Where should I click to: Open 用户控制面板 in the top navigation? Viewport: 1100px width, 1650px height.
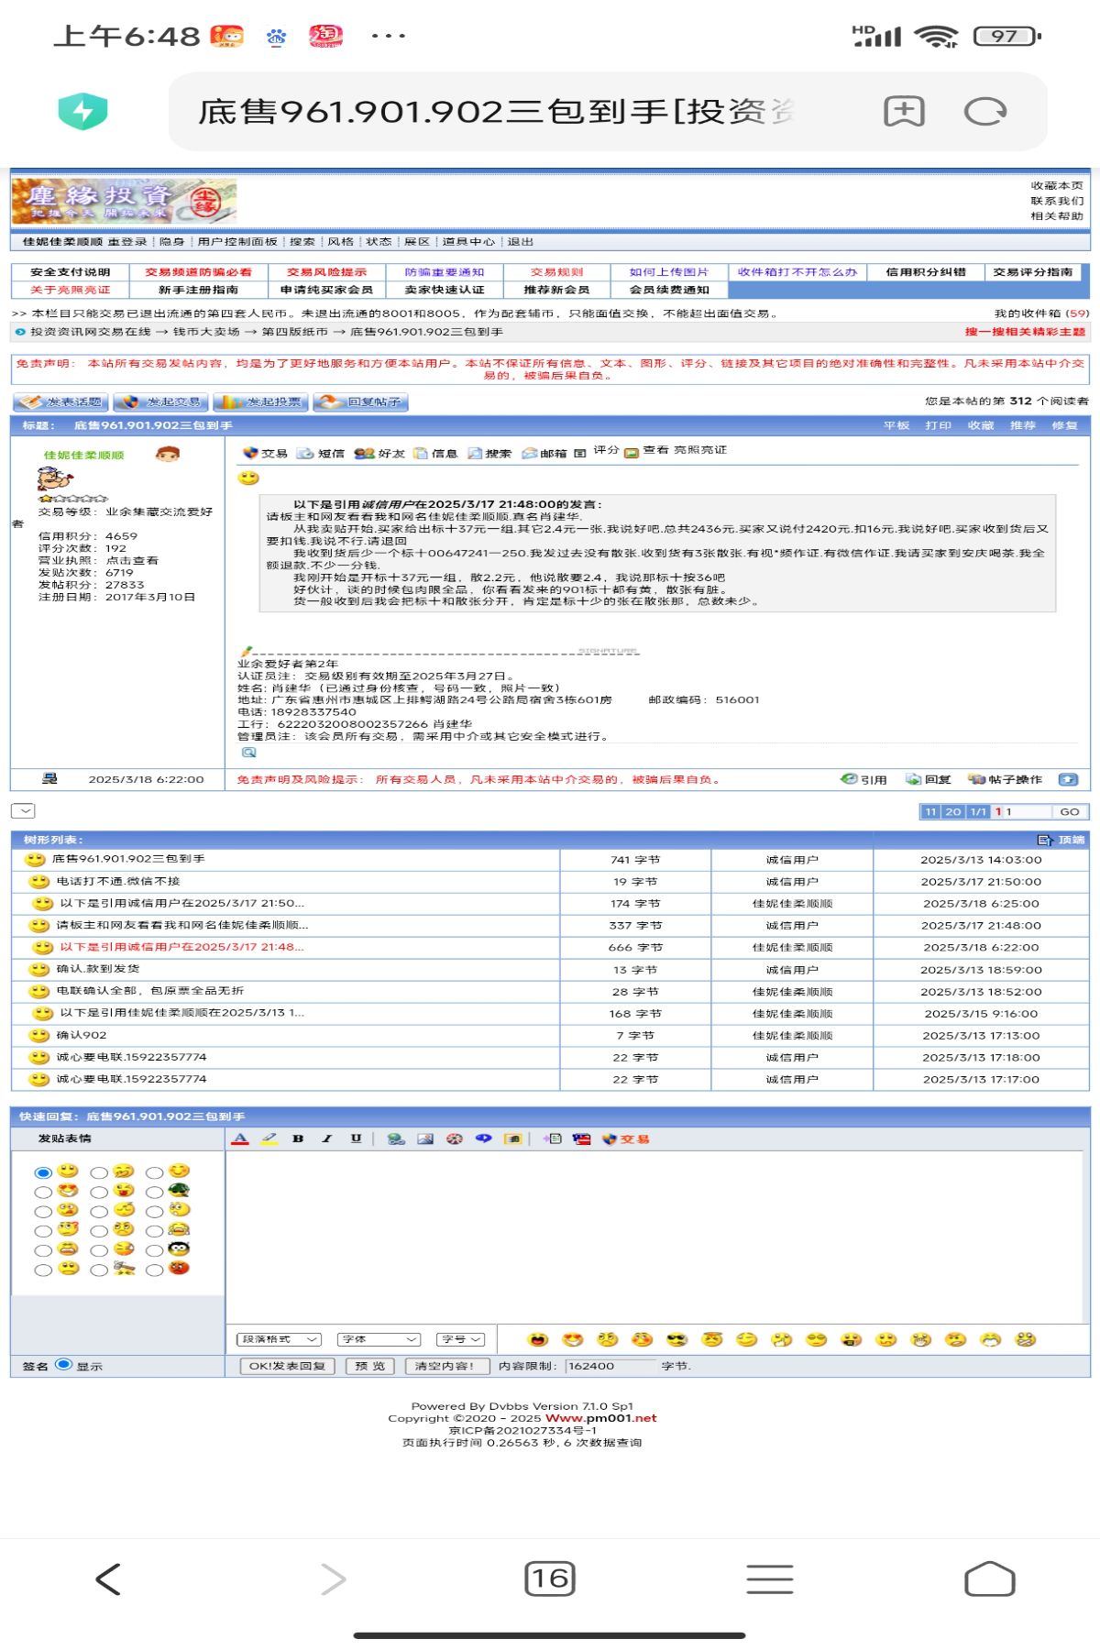tap(237, 242)
